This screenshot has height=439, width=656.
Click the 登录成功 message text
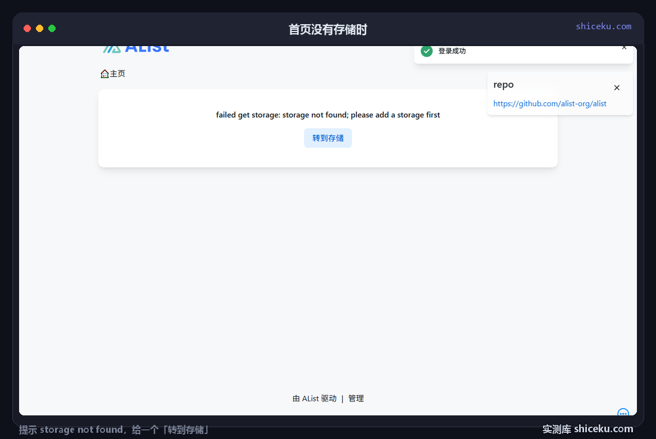point(452,51)
